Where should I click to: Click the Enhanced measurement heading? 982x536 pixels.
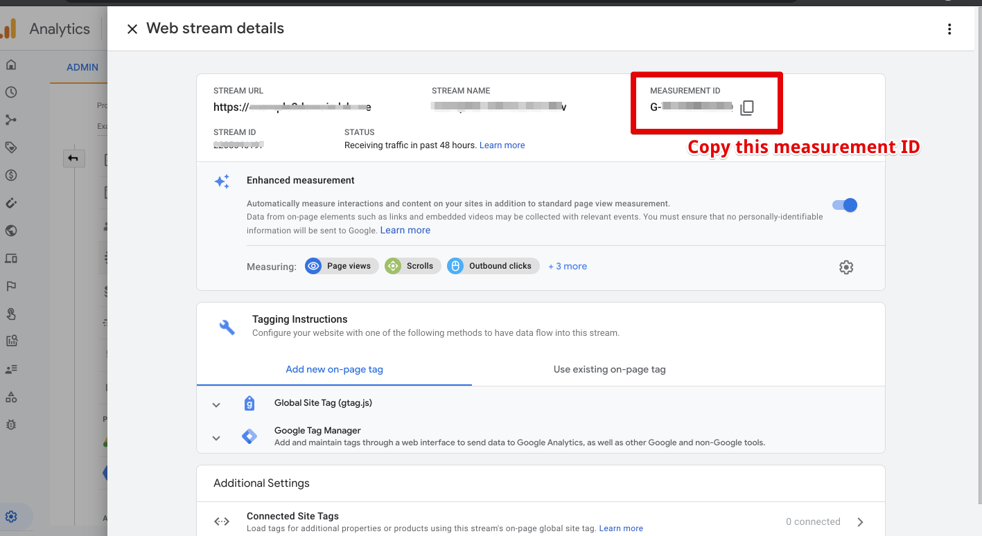301,180
